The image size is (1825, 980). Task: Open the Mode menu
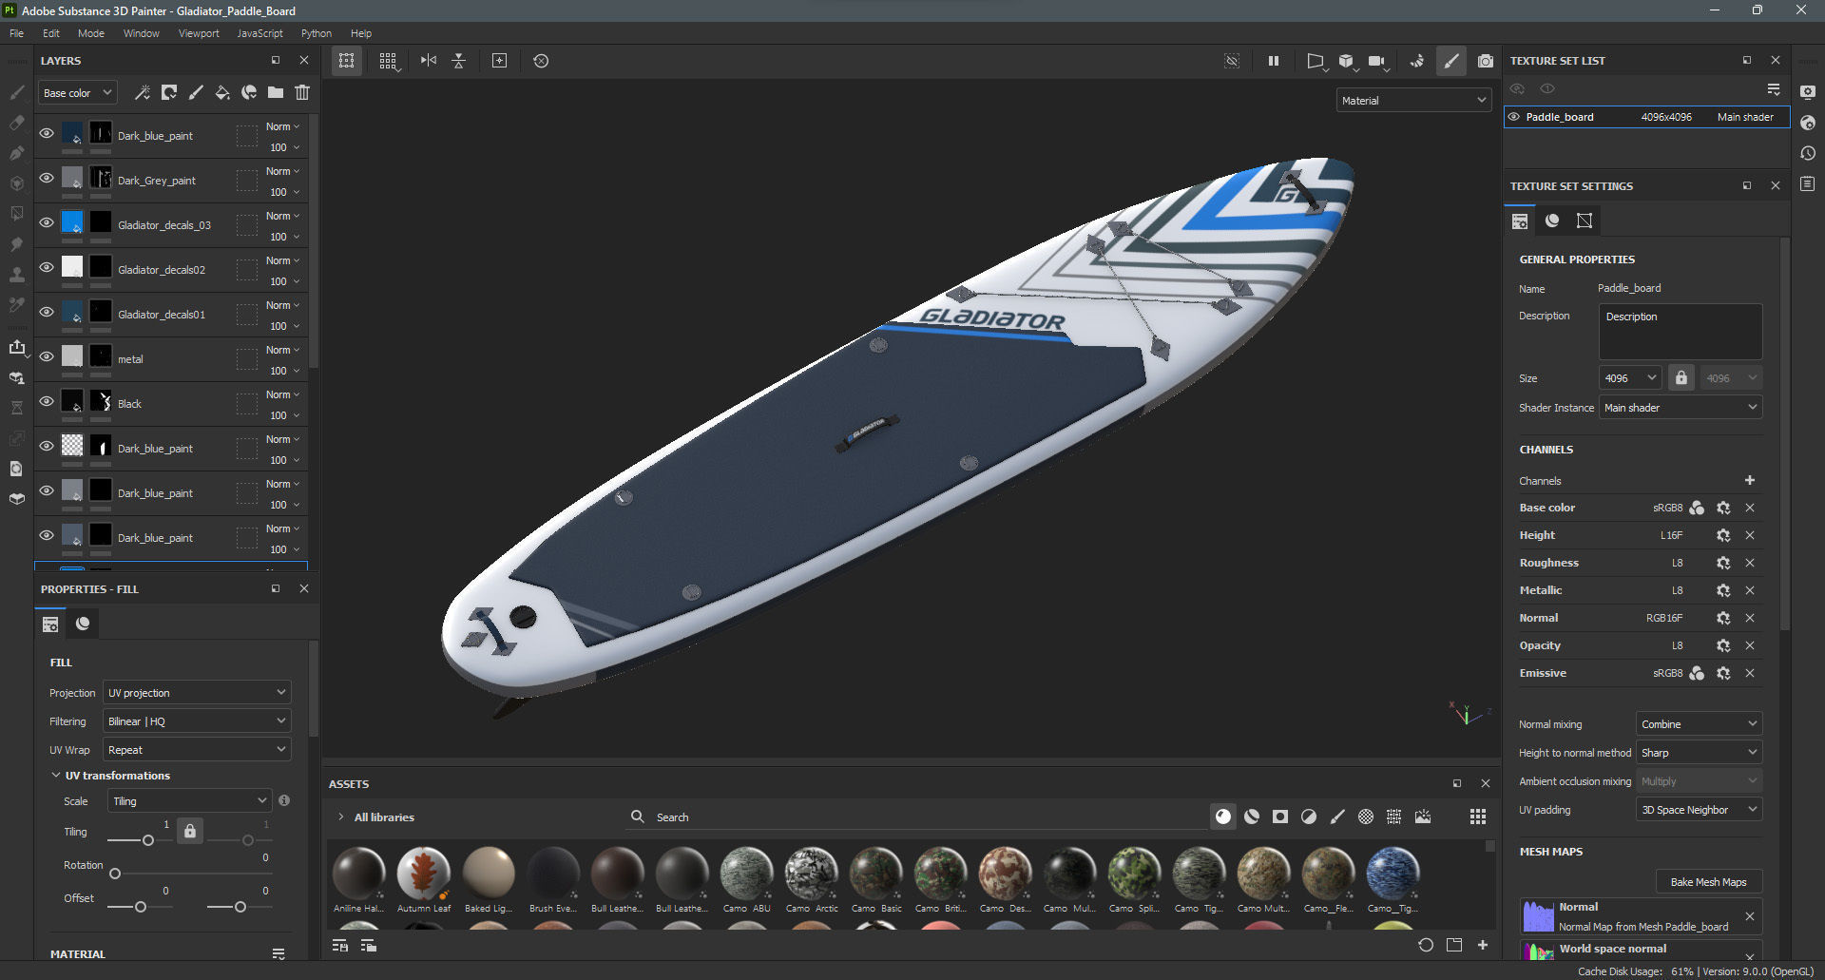[91, 33]
